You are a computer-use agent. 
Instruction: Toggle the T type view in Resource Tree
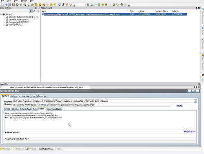(x=31, y=11)
